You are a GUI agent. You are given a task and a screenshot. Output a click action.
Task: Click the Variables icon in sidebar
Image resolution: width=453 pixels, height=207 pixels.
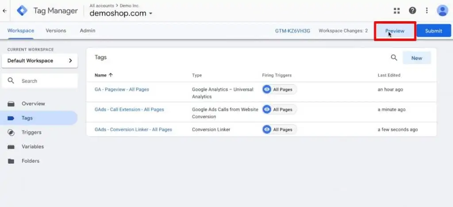(x=11, y=147)
